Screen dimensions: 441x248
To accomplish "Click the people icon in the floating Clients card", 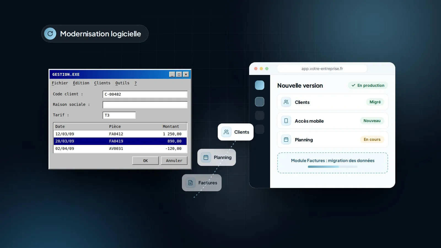I will pyautogui.click(x=226, y=132).
